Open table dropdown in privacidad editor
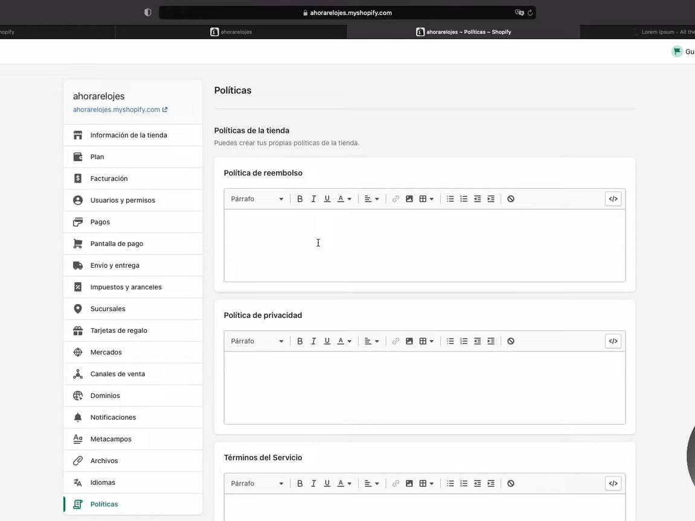 (426, 341)
